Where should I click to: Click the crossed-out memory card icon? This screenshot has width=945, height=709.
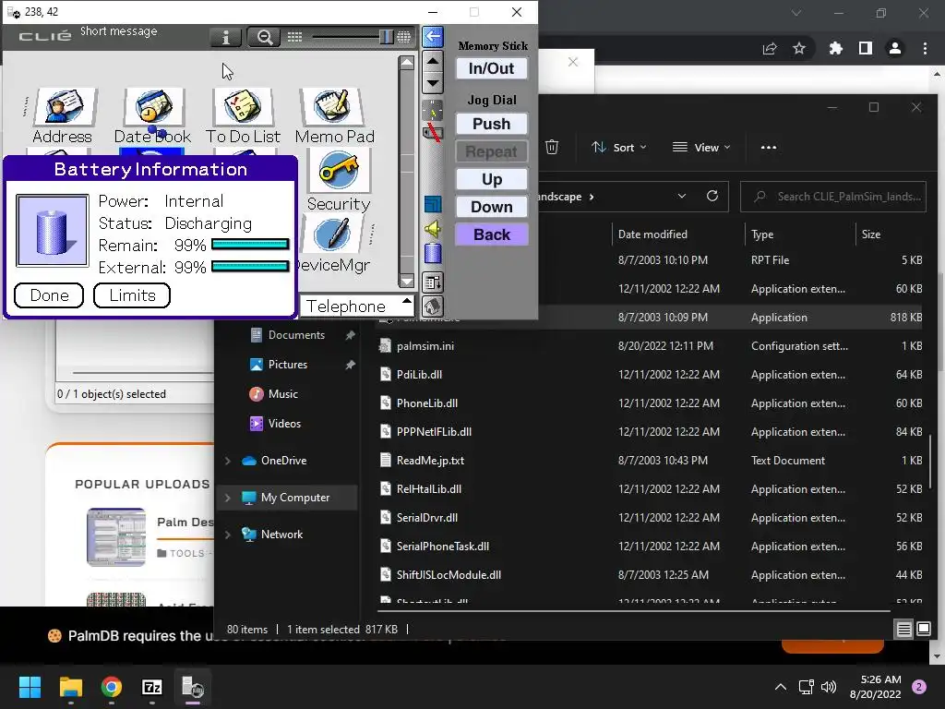tap(433, 132)
